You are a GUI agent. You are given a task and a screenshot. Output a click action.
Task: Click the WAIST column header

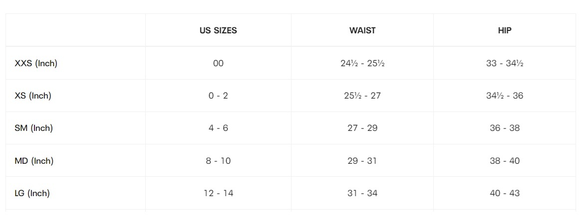click(x=362, y=30)
